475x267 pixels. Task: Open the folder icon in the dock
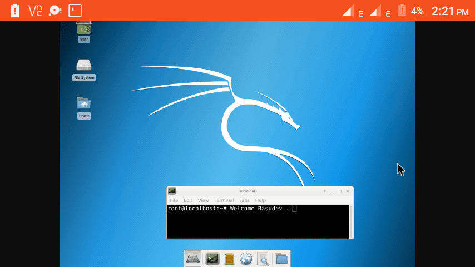(282, 259)
